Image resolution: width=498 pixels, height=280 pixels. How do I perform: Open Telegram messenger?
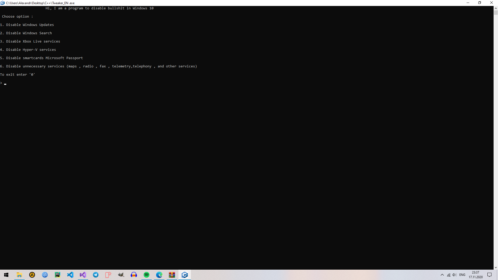(95, 275)
